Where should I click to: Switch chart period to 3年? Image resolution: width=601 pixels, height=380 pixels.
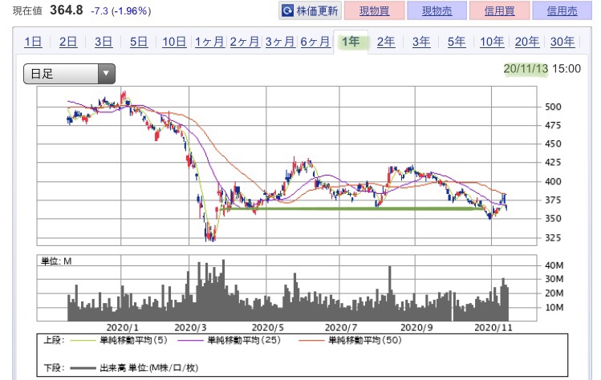[x=420, y=42]
